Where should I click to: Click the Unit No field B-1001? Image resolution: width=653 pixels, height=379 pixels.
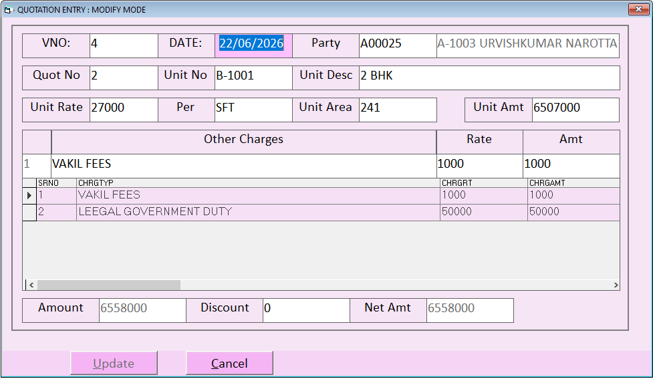coord(253,78)
